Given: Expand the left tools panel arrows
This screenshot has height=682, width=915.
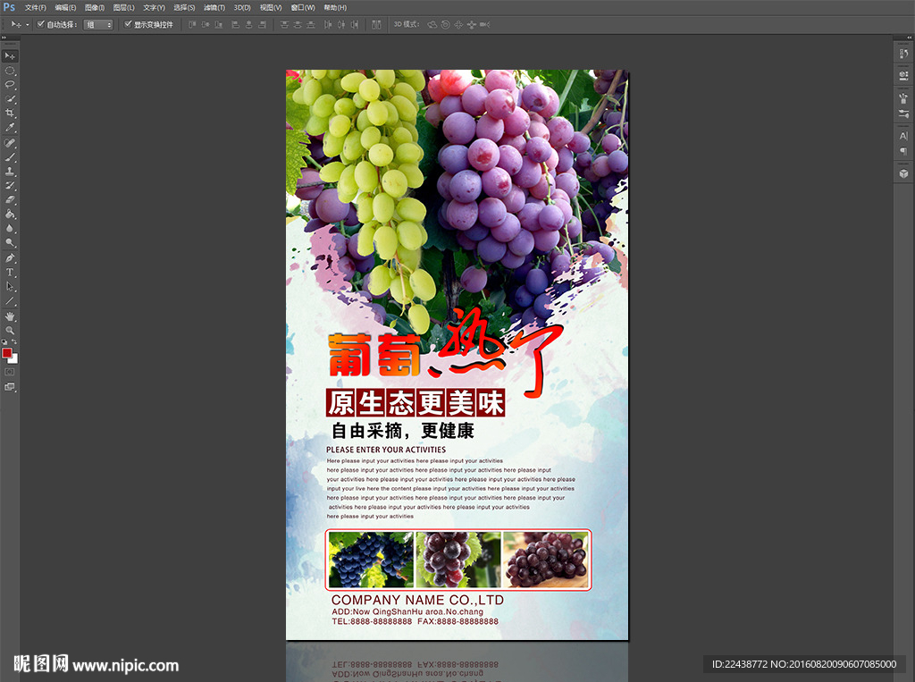Looking at the screenshot, I should (4, 38).
